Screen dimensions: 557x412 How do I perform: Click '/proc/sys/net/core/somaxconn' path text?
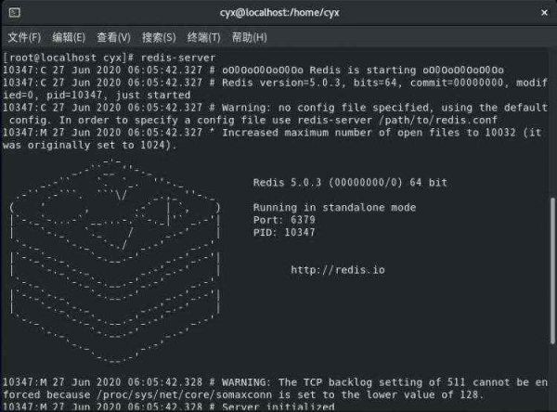tap(184, 394)
